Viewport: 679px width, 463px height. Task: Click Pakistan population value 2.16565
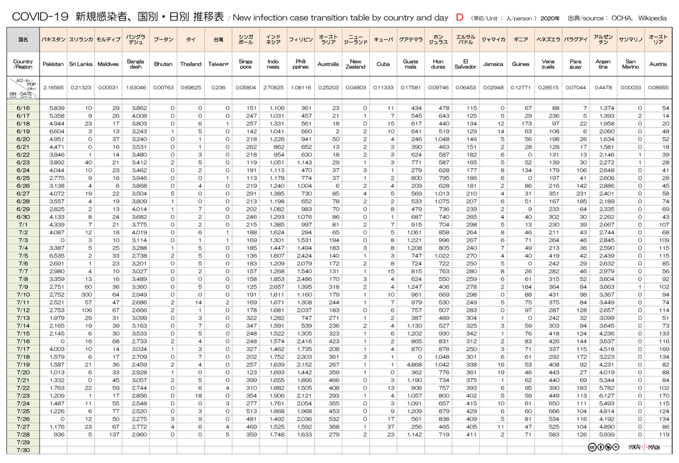pos(53,88)
